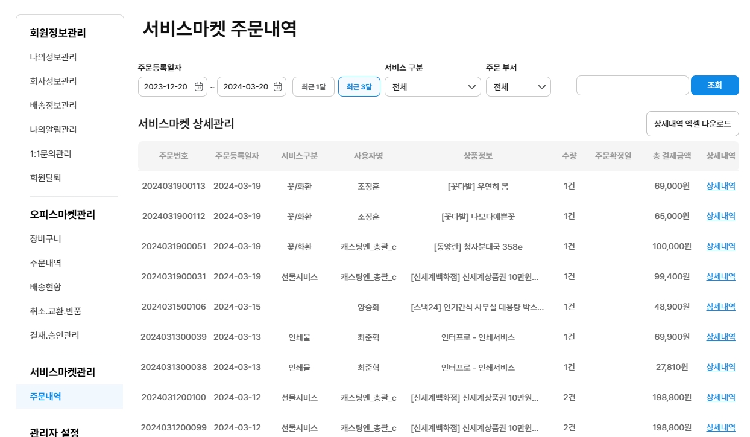The image size is (750, 437).
Task: Open 1:1문의관리 from sidebar
Action: point(51,154)
